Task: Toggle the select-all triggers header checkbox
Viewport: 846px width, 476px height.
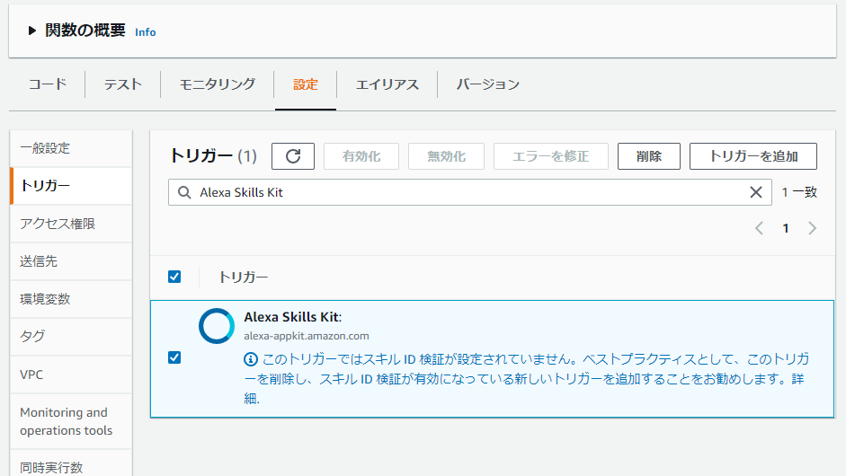Action: [x=174, y=278]
